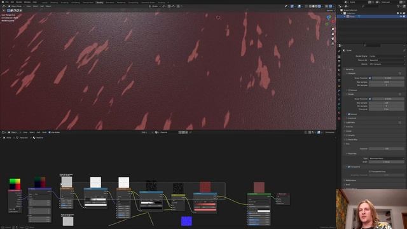Toggle the camera view icon in viewport

point(333,39)
